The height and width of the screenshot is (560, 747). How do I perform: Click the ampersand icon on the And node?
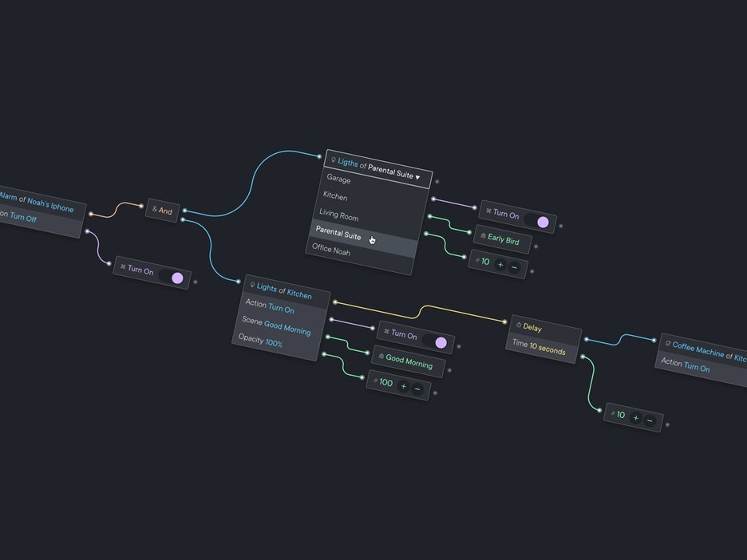tap(154, 208)
